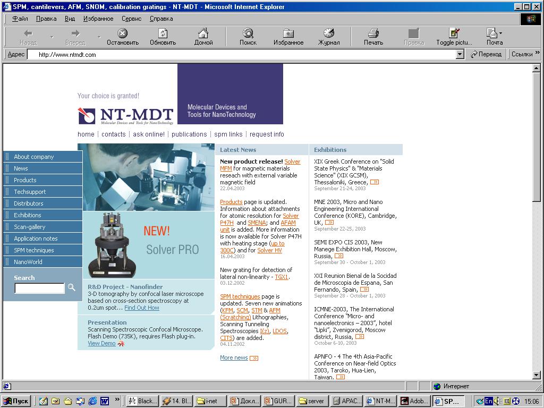Click the 'publications' navigation link
The image size is (544, 408).
(189, 134)
